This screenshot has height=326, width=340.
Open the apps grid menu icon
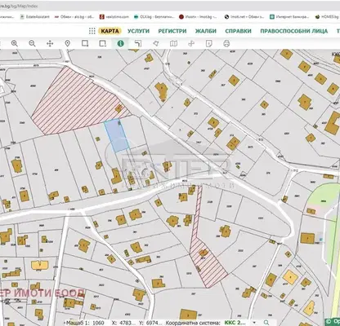click(92, 31)
